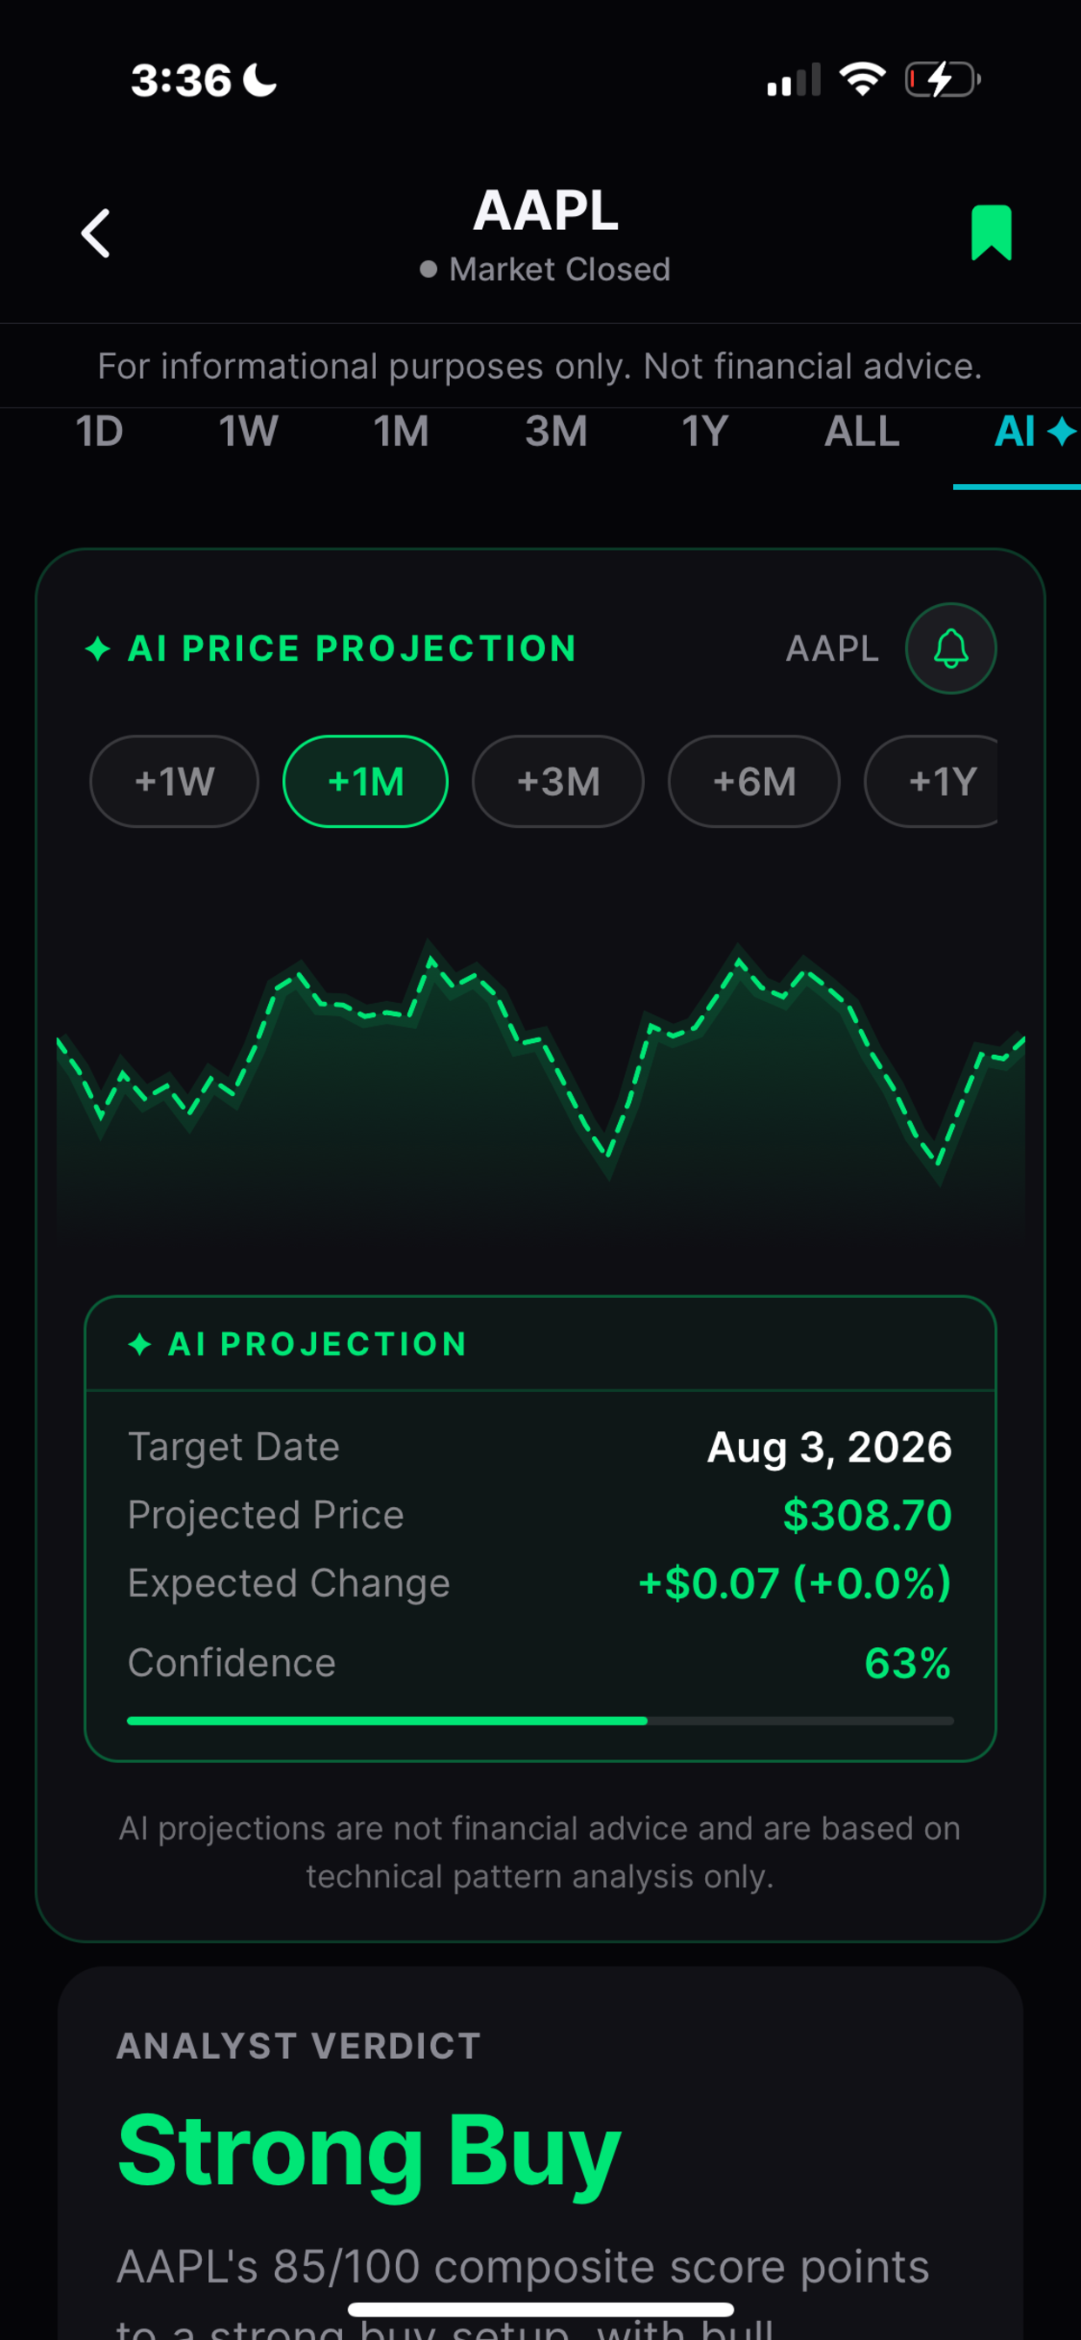Switch to the 3M chart tab
1081x2340 pixels.
556,431
